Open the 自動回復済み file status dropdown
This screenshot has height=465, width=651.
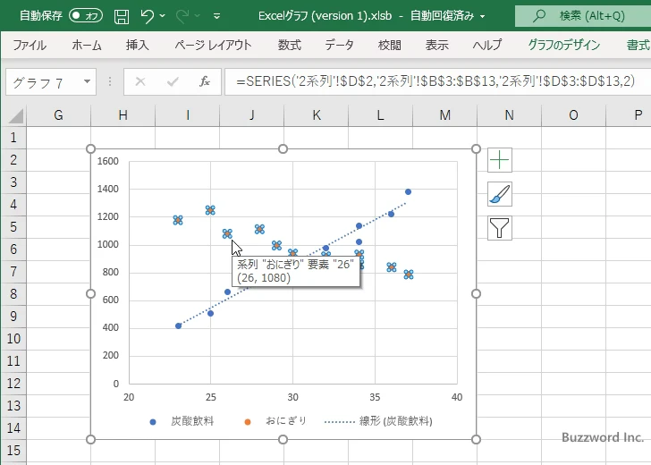483,16
